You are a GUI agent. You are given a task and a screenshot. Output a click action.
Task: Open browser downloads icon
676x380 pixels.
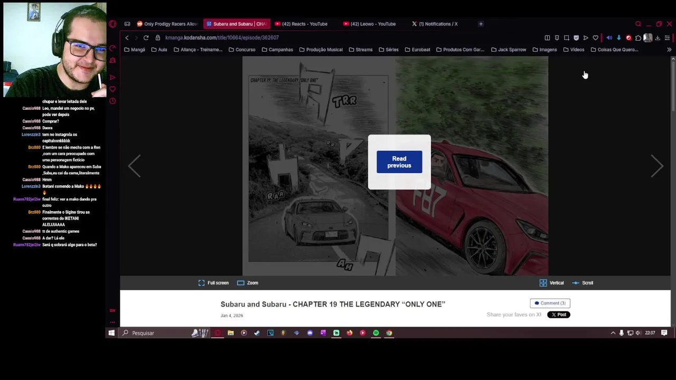pyautogui.click(x=658, y=37)
